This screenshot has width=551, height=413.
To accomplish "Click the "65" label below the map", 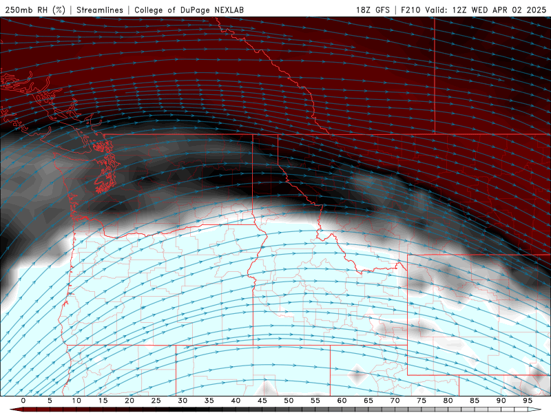I will click(368, 401).
